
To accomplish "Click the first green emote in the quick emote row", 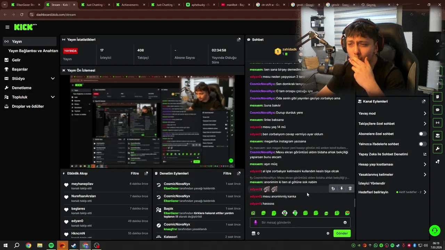I will pyautogui.click(x=253, y=213).
